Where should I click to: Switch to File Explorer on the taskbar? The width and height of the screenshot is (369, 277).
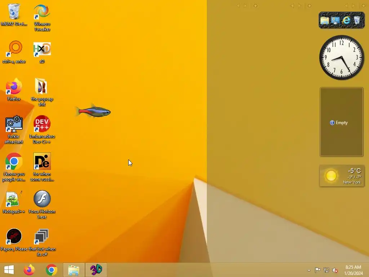pos(74,270)
